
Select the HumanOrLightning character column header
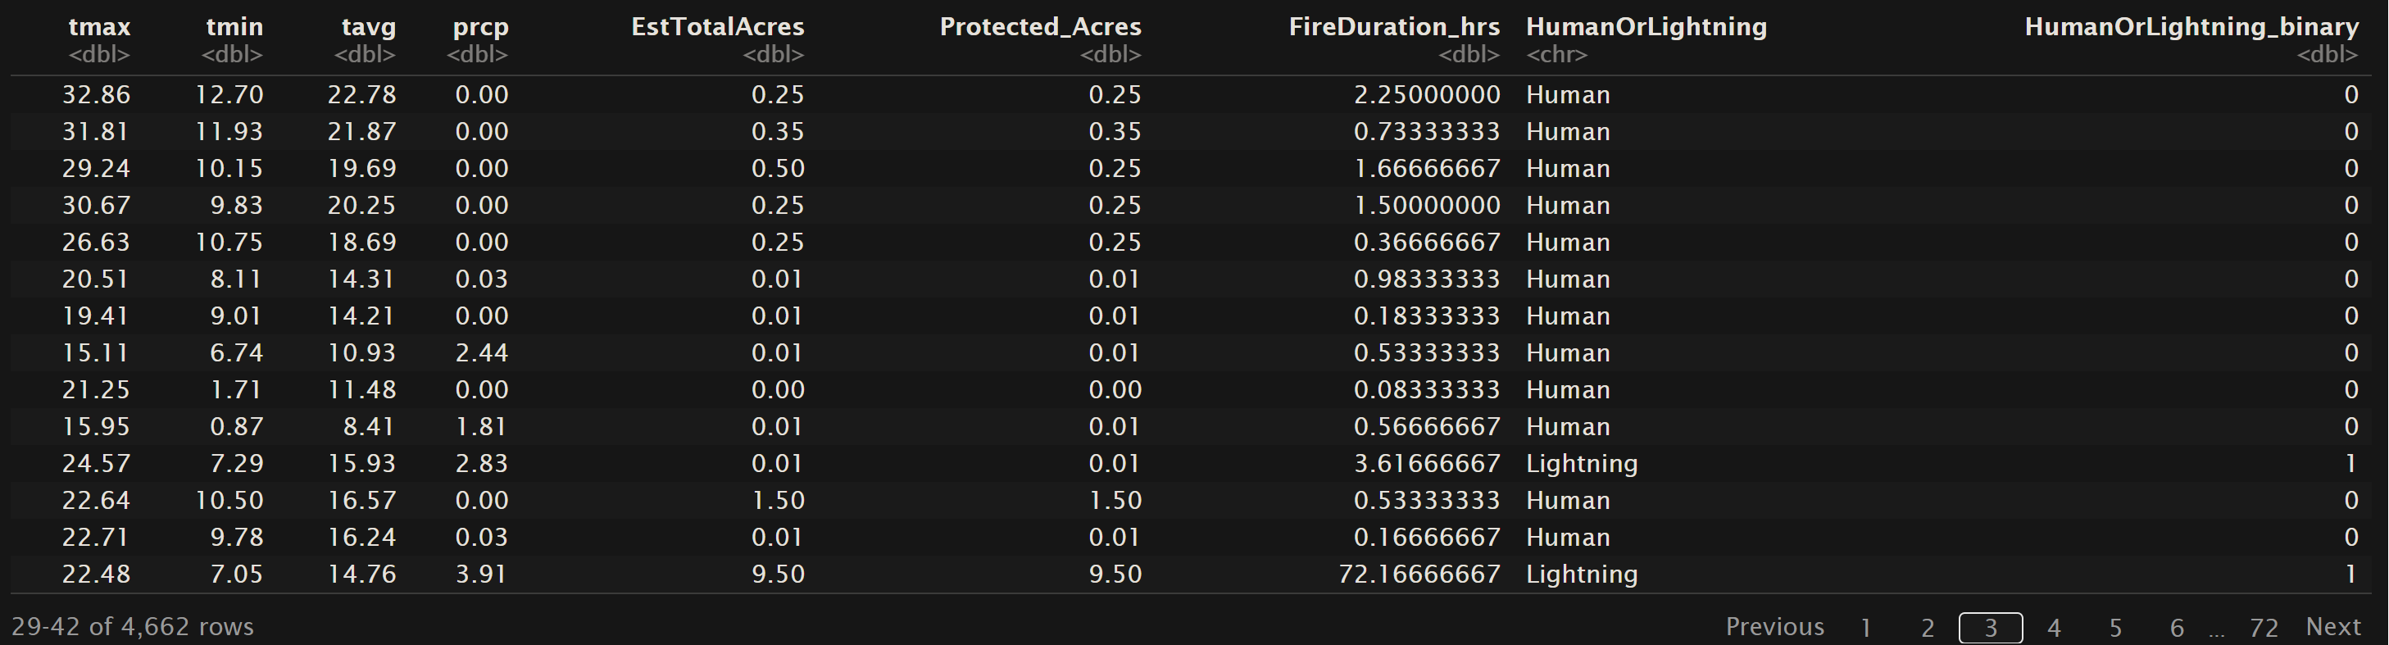tap(1646, 27)
